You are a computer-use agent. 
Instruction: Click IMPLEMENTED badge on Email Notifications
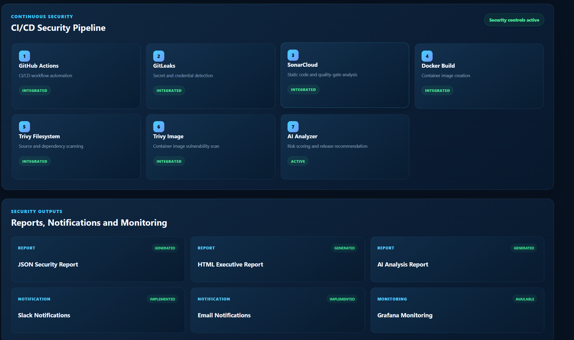(342, 299)
